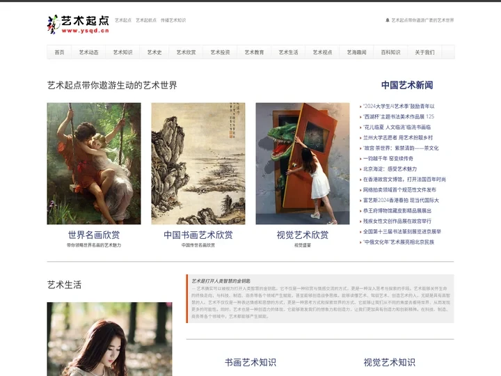Open the 艺术动态 navigation item
The width and height of the screenshot is (501, 376).
click(x=88, y=52)
